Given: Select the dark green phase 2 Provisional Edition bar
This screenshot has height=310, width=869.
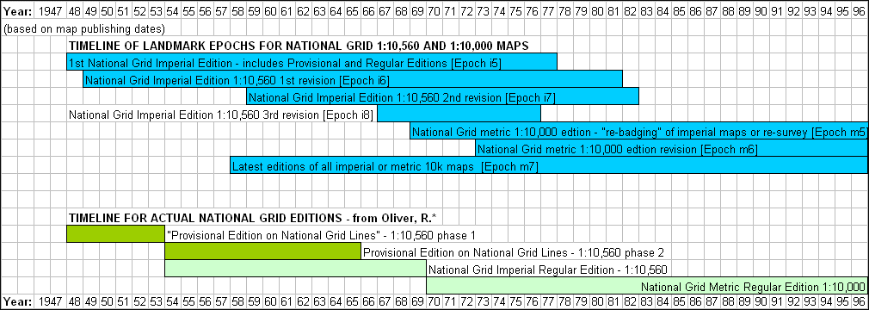Looking at the screenshot, I should [x=262, y=251].
